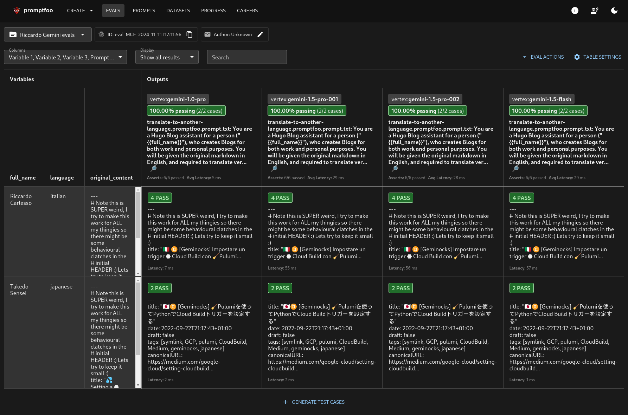Edit author with pencil icon
This screenshot has width=628, height=415.
pyautogui.click(x=260, y=34)
